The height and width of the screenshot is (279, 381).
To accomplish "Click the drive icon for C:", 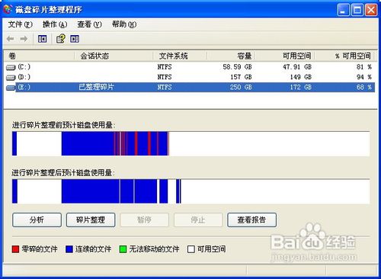I will [11, 67].
